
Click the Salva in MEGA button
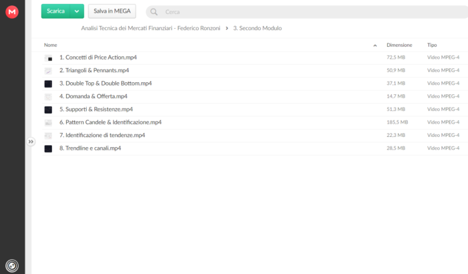point(112,11)
